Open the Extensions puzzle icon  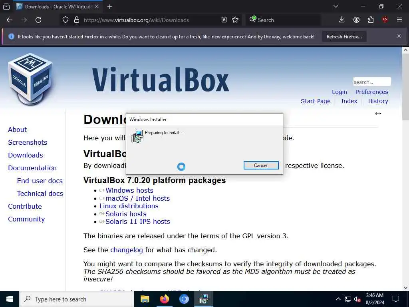pos(371,20)
